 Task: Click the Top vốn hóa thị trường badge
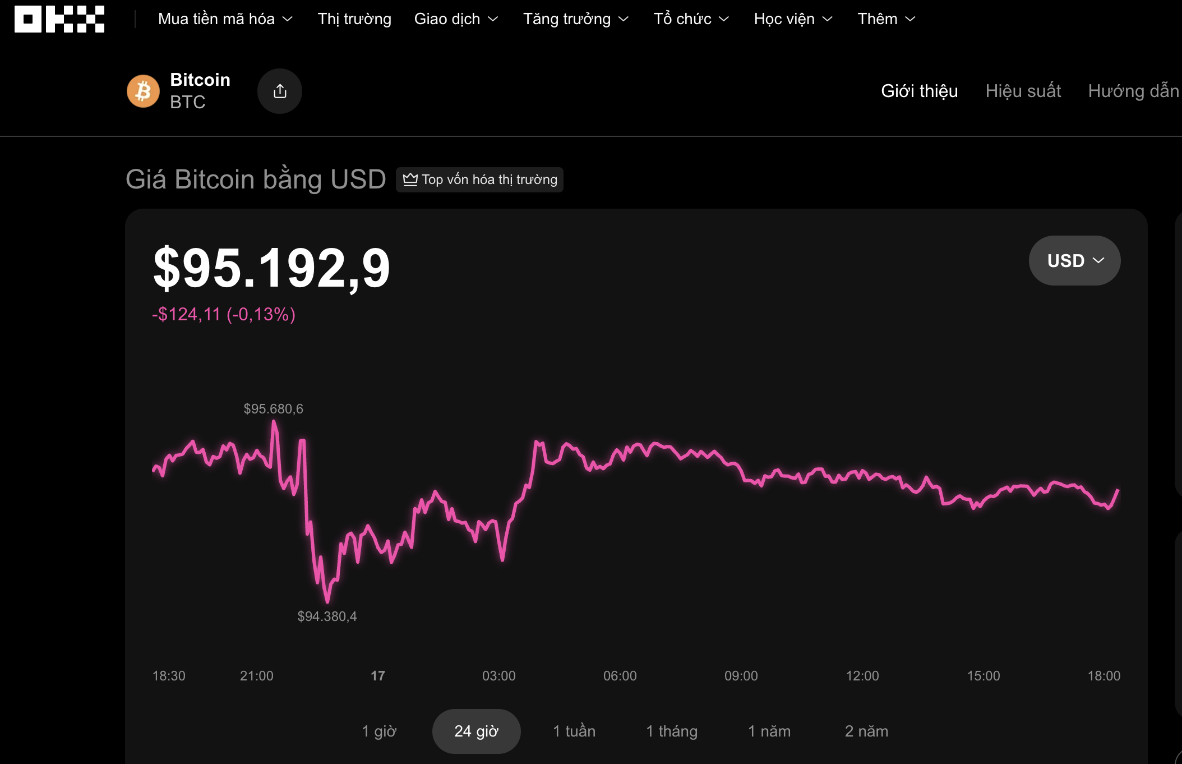480,180
